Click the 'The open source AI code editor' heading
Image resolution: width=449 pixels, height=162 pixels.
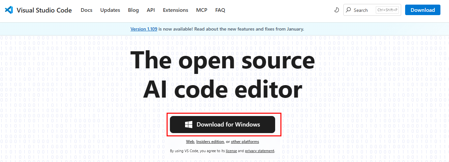tap(223, 75)
